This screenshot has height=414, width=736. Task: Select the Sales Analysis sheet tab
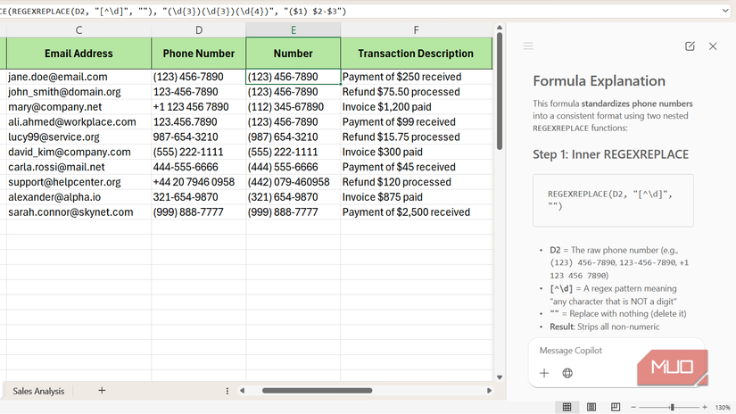[38, 391]
